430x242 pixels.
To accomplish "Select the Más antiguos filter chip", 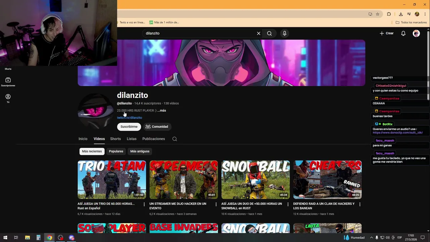I will pos(140,151).
